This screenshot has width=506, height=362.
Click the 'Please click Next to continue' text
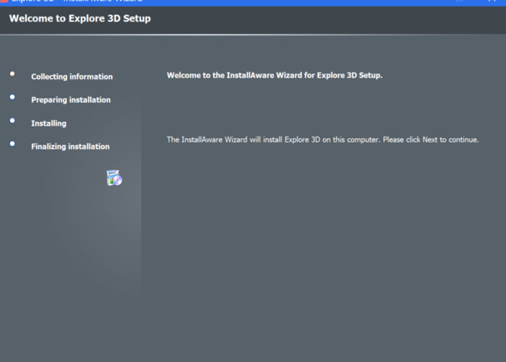(x=431, y=139)
